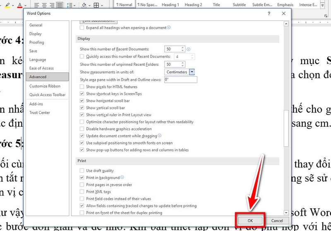The width and height of the screenshot is (331, 231).
Task: Open the line and paragraph spacing icon
Action: coord(70,5)
